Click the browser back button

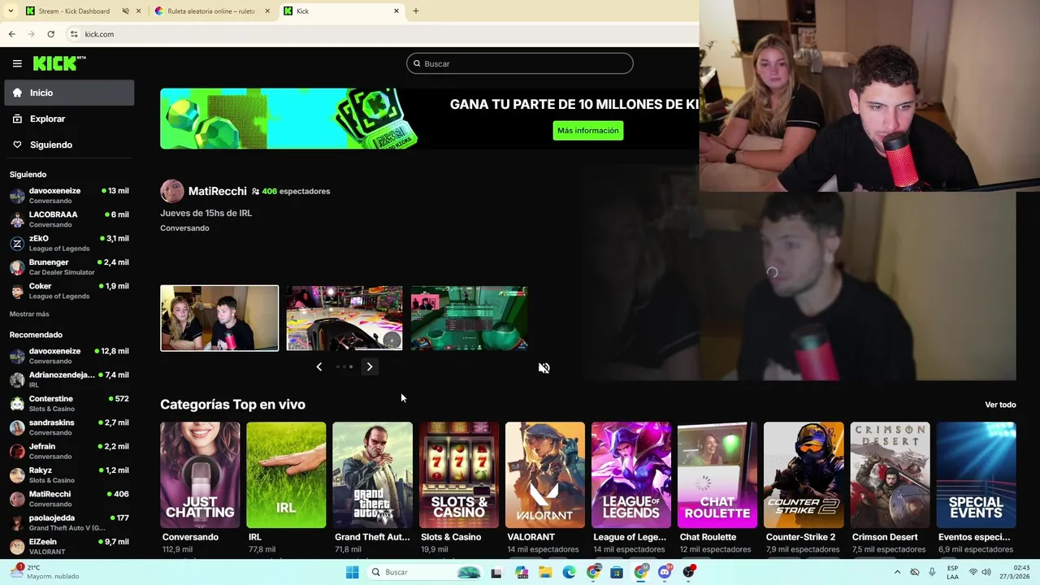[11, 34]
